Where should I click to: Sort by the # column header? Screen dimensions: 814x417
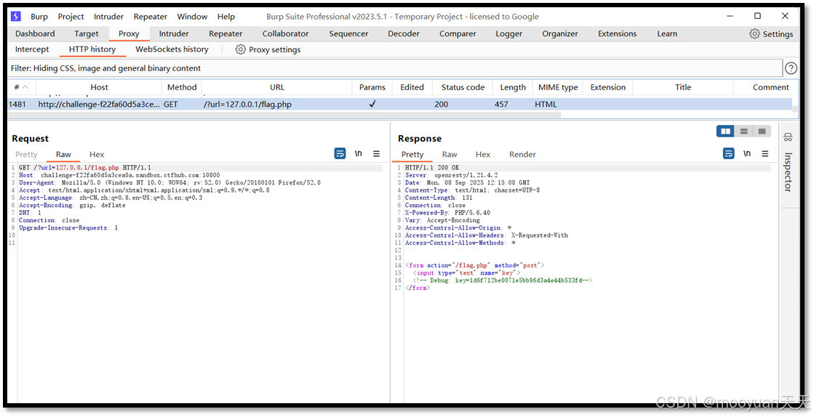(21, 87)
